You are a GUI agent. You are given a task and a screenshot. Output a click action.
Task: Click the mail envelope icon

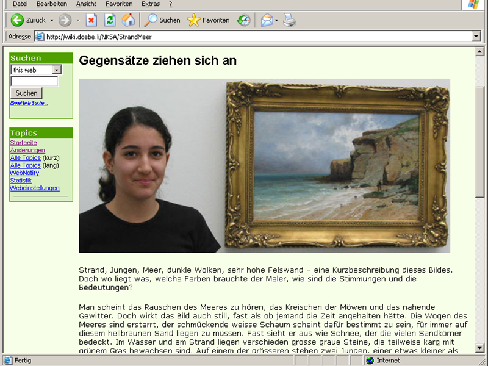pyautogui.click(x=267, y=20)
